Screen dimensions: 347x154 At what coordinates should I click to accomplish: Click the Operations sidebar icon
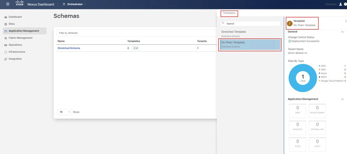pos(6,45)
